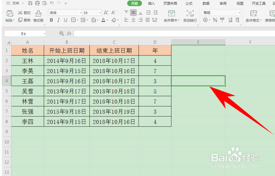Screen dimensions: 275x176
Task: Decrease decimal places
Action: coord(237,20)
